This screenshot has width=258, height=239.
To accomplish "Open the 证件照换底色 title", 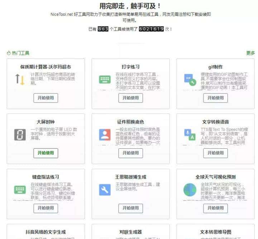I will [x=131, y=122].
